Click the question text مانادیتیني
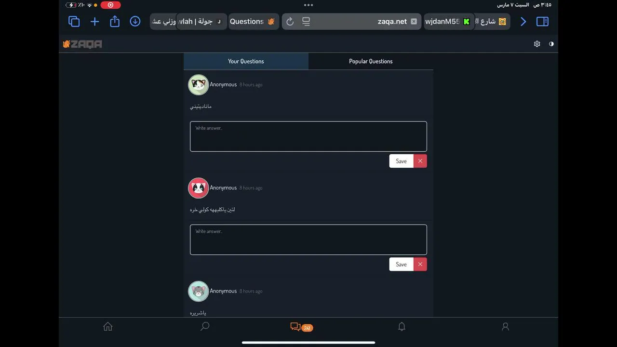Screen dimensions: 617x347 [x=201, y=106]
